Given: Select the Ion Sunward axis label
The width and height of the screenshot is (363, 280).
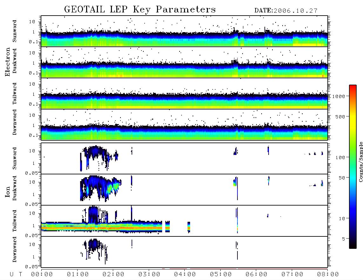Looking at the screenshot, I should (x=15, y=158).
